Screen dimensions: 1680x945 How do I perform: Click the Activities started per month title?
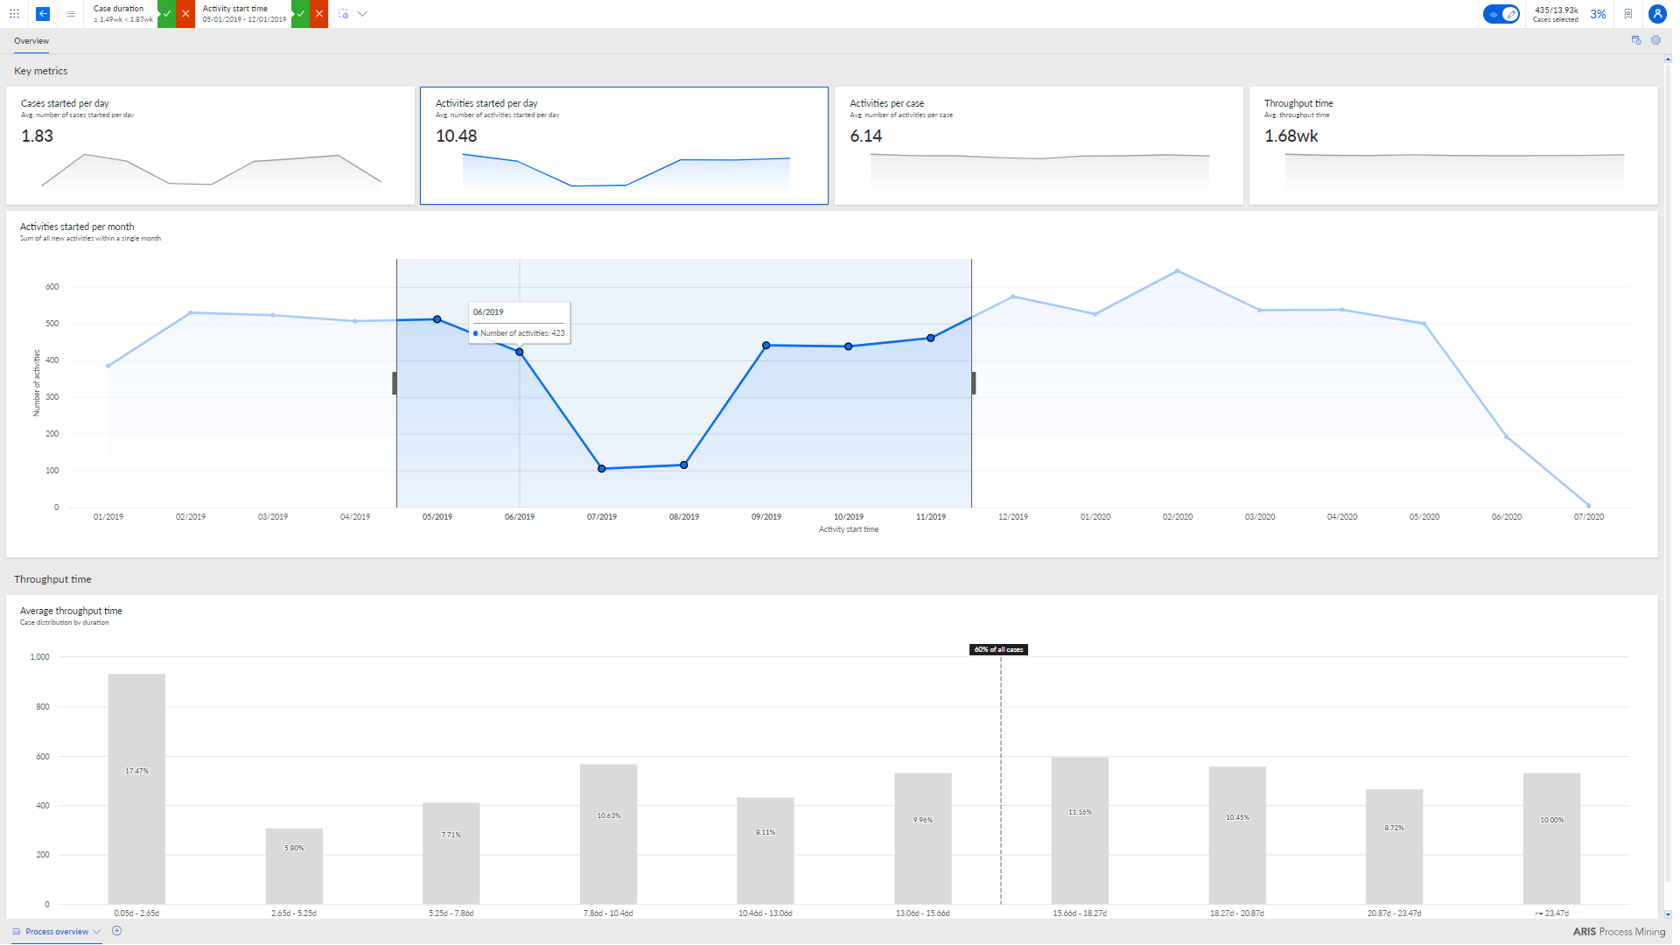tap(77, 227)
